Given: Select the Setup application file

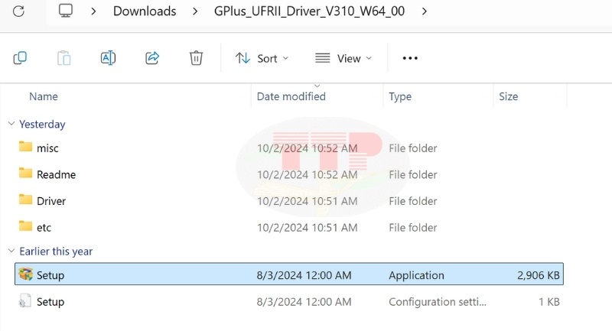Looking at the screenshot, I should 50,275.
